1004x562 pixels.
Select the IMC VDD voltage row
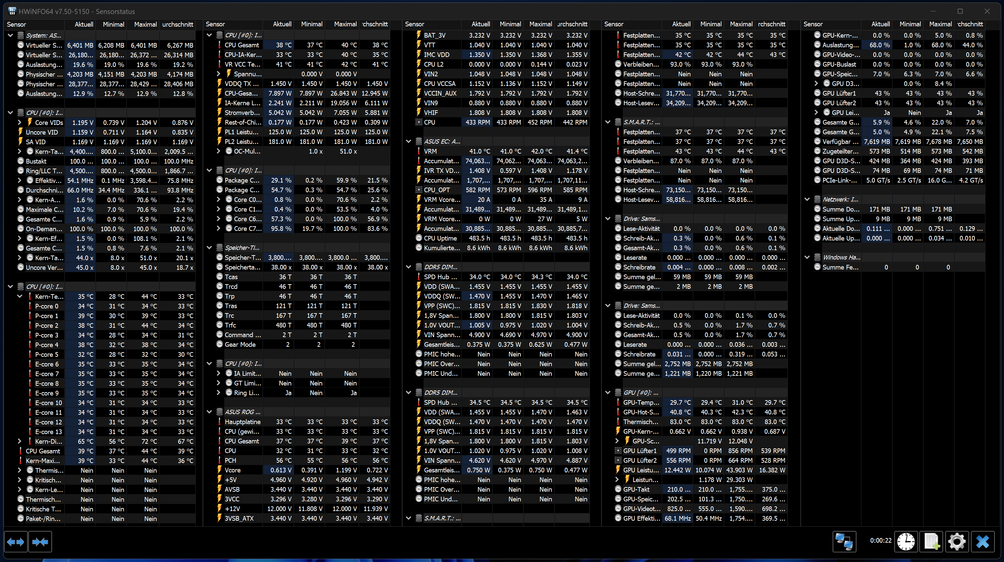[496, 55]
